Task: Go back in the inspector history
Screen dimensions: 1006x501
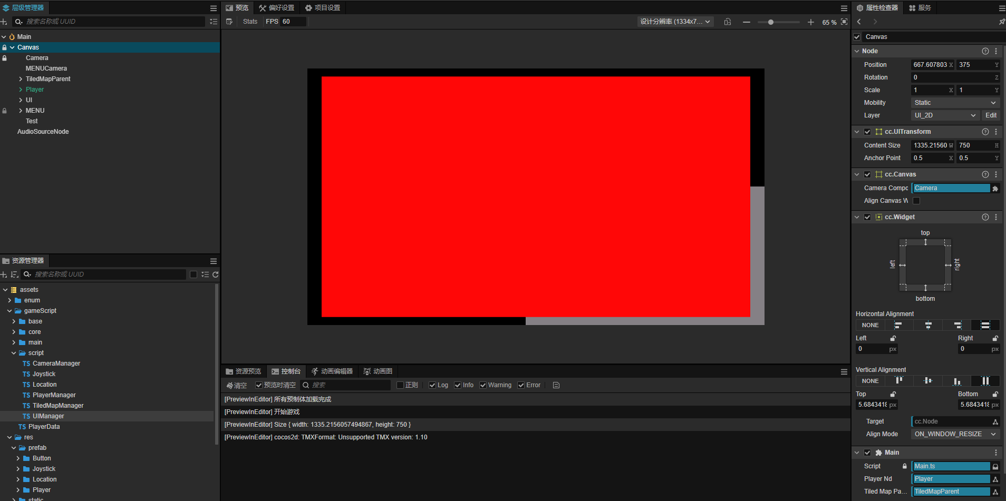Action: click(x=859, y=22)
